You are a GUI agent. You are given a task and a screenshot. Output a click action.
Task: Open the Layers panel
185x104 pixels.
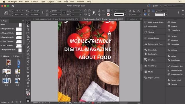point(172,26)
